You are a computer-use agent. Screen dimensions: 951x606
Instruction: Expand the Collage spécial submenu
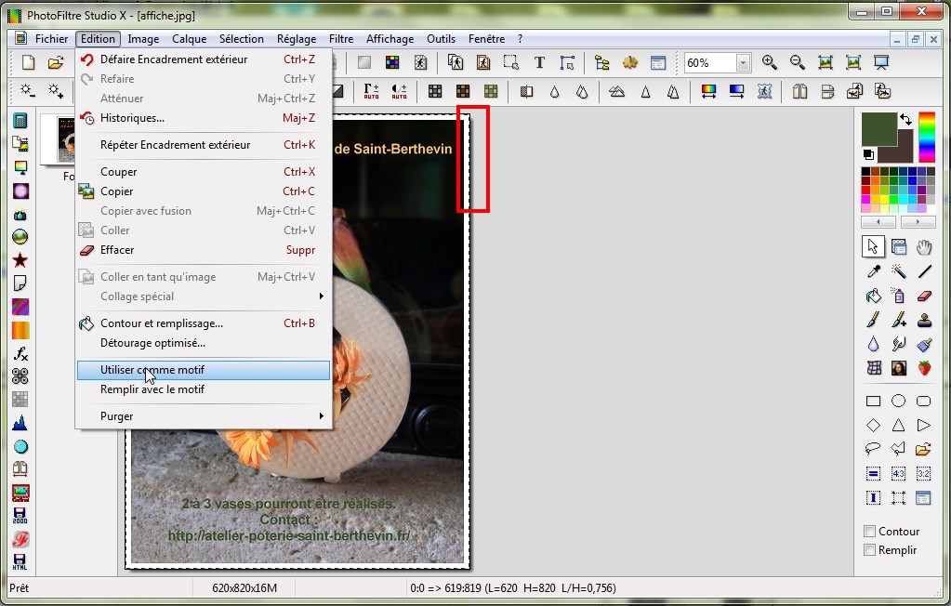204,296
